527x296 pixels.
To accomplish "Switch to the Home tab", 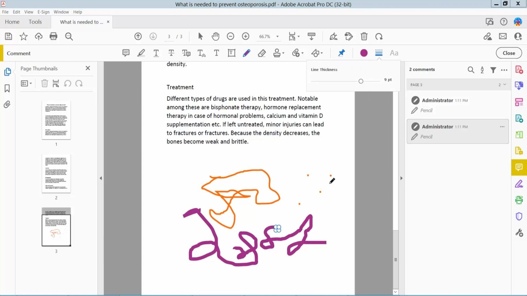I will pyautogui.click(x=12, y=22).
